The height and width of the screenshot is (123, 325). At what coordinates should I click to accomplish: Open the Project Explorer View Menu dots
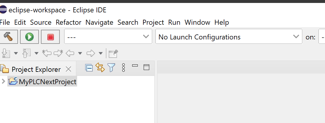(124, 67)
